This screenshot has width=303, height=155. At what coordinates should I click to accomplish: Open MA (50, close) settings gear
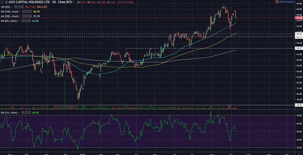[x=26, y=21]
